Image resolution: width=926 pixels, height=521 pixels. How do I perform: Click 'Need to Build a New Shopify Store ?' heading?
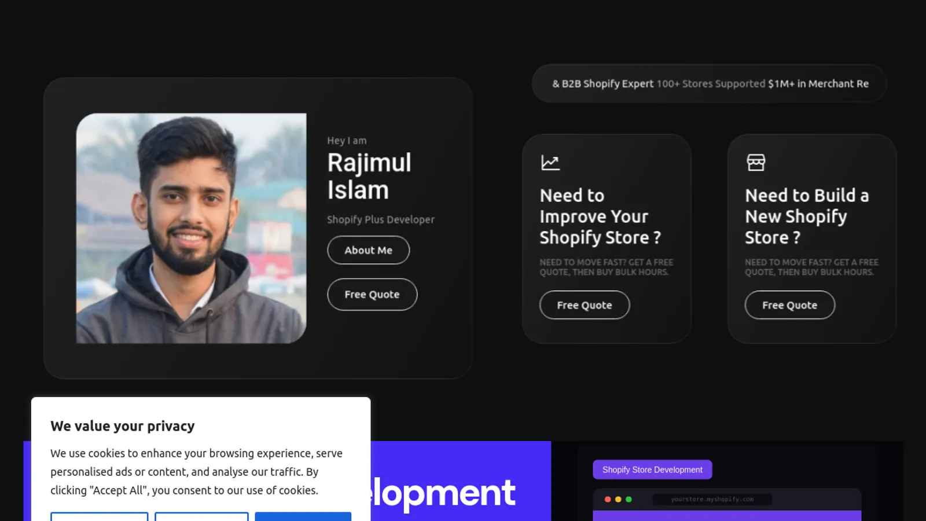[x=807, y=217]
